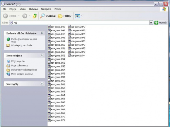The width and height of the screenshot is (170, 127).
Task: Click the forward navigation arrow icon
Action: (25, 16)
